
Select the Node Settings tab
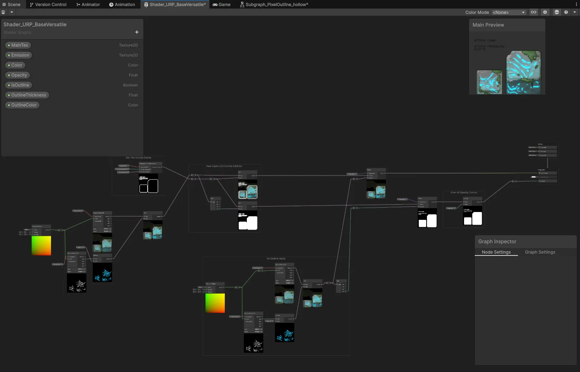[497, 252]
